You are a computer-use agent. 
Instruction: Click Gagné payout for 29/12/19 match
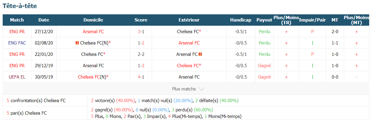tap(264, 66)
